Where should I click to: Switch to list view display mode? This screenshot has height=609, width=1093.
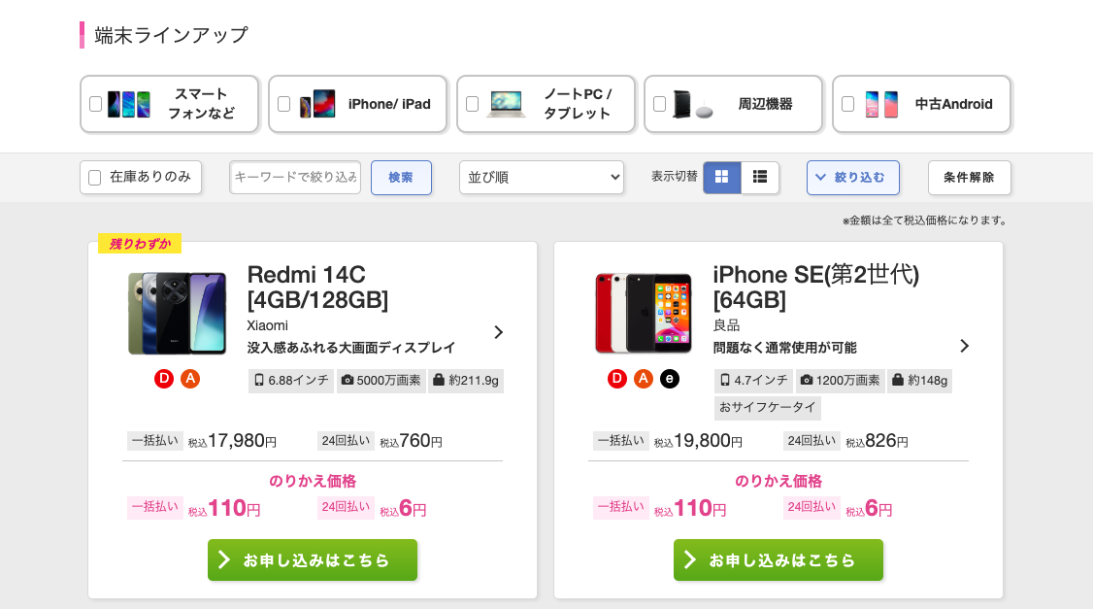click(759, 177)
